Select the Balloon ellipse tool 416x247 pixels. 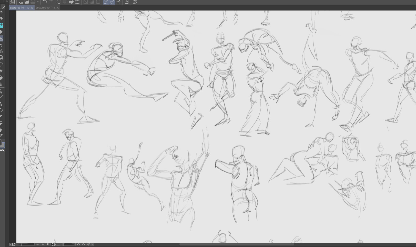click(1, 110)
